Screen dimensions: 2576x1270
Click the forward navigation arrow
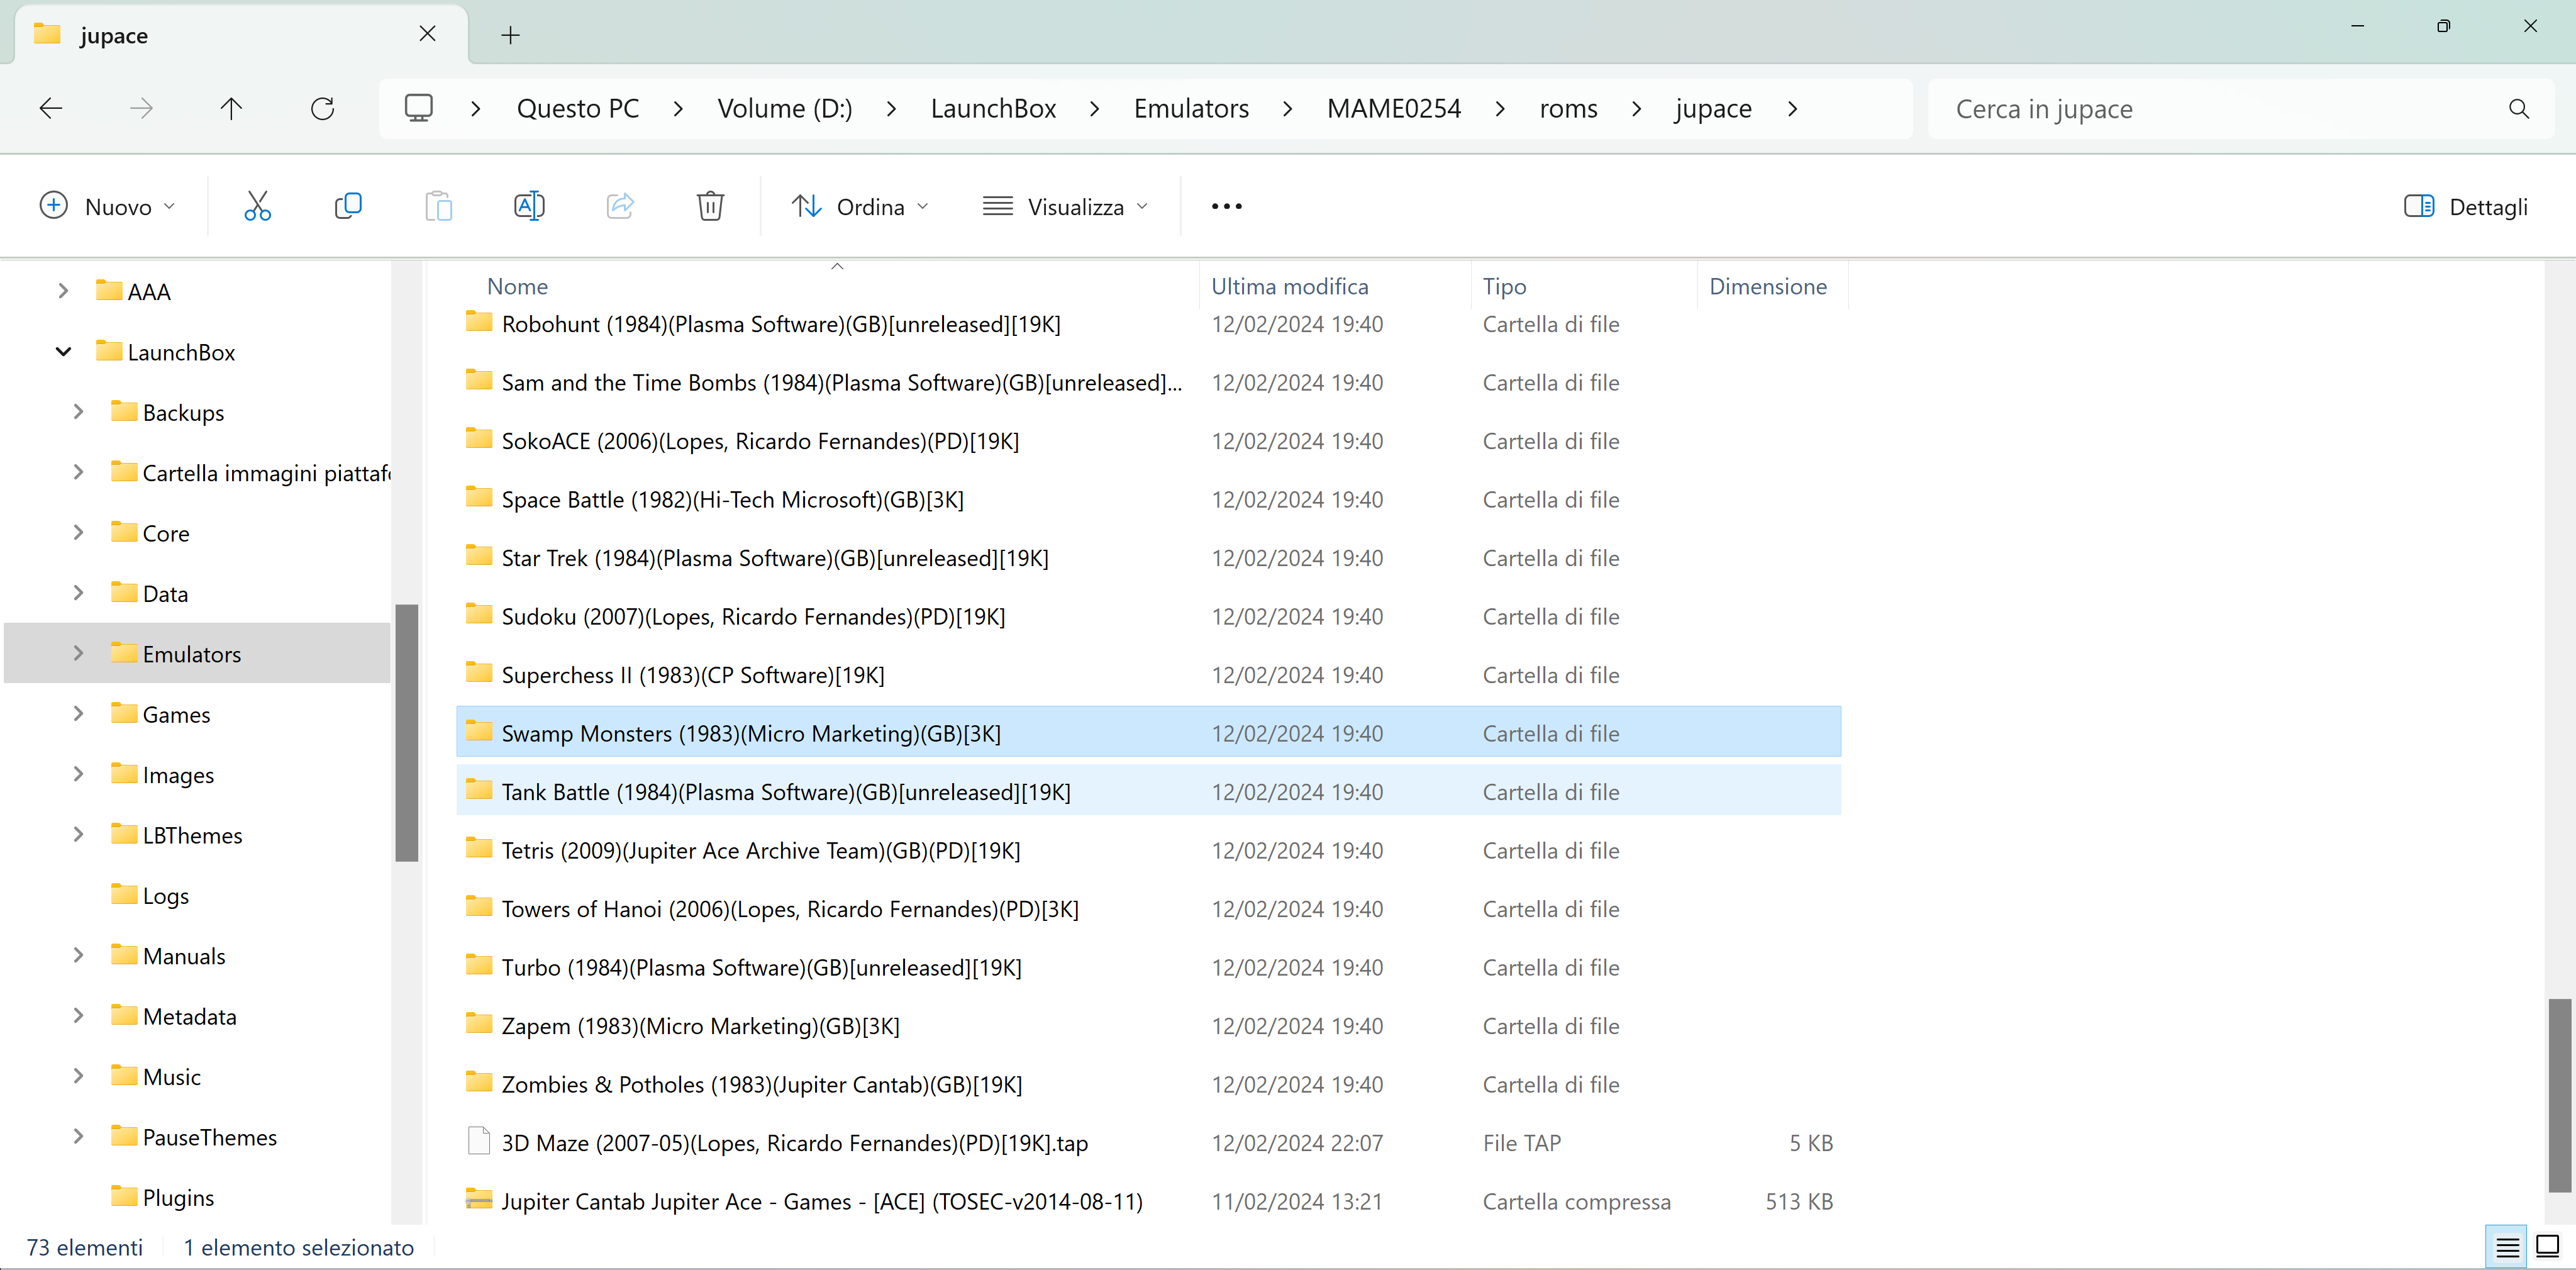142,108
